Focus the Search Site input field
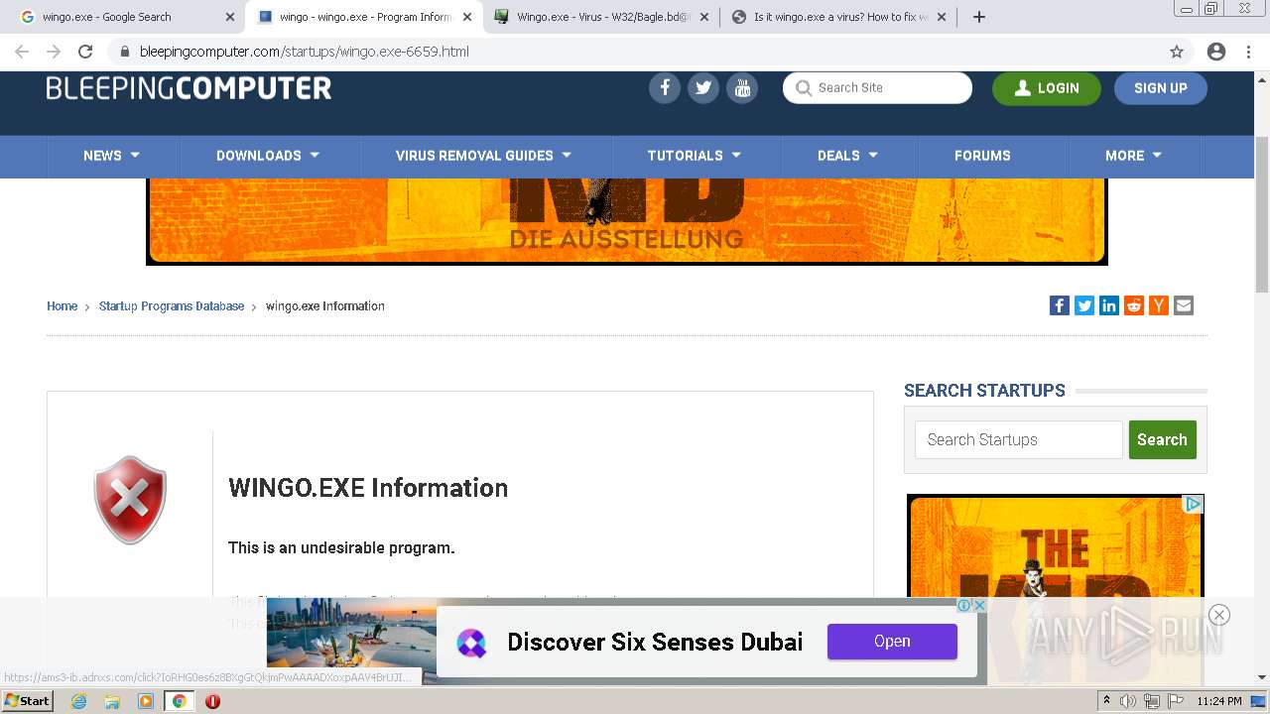The width and height of the screenshot is (1270, 714). pyautogui.click(x=877, y=87)
